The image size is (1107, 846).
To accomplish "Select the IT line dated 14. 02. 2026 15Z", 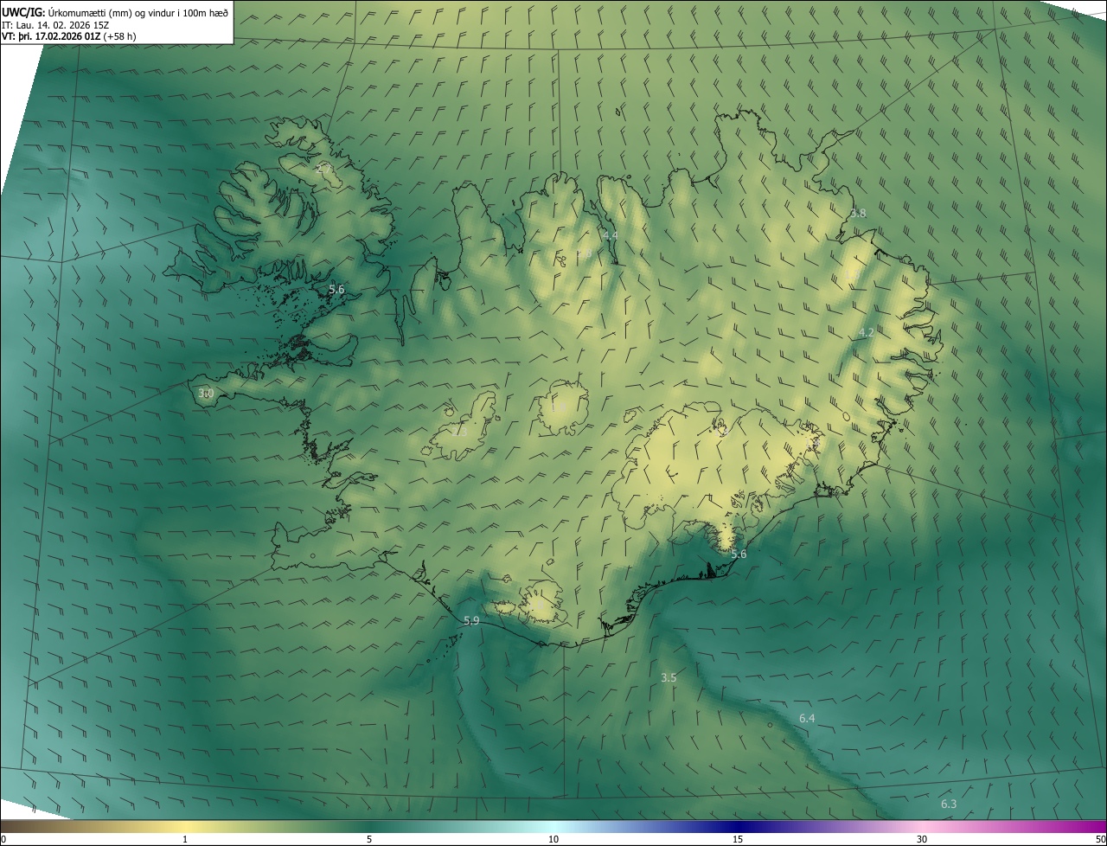I will point(55,25).
